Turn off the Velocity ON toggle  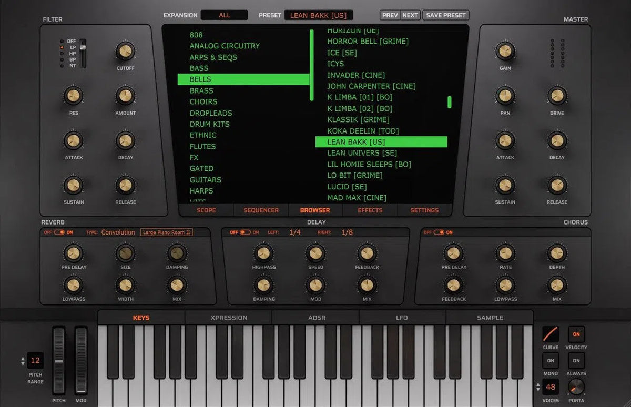point(576,334)
